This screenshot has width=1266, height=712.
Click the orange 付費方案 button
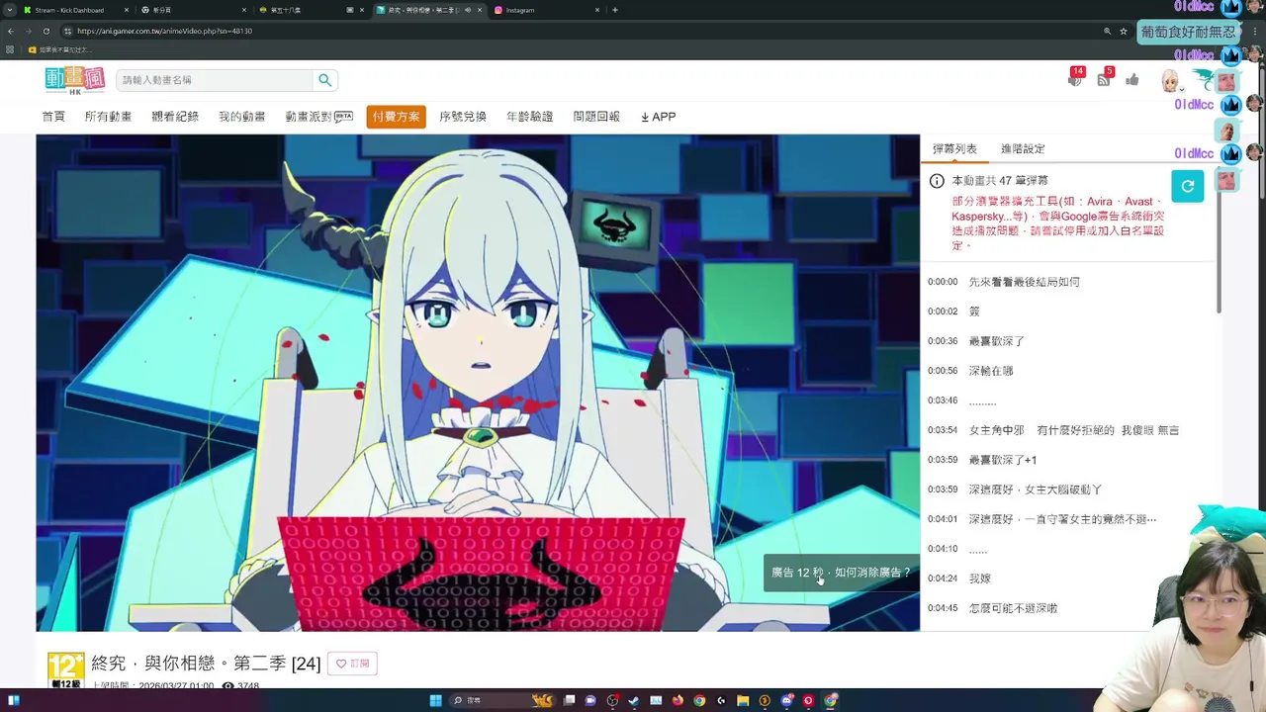click(396, 117)
